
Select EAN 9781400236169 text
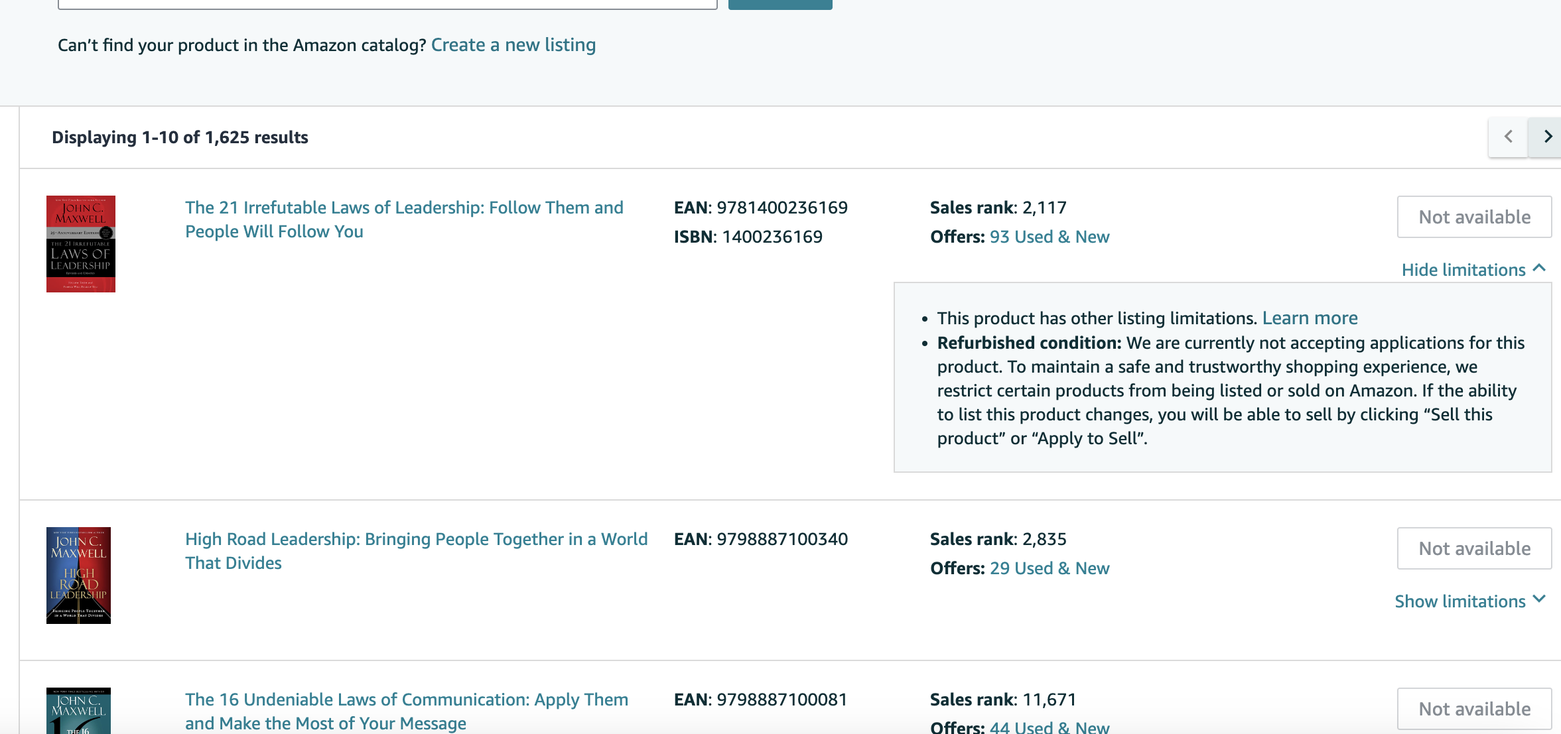[761, 208]
